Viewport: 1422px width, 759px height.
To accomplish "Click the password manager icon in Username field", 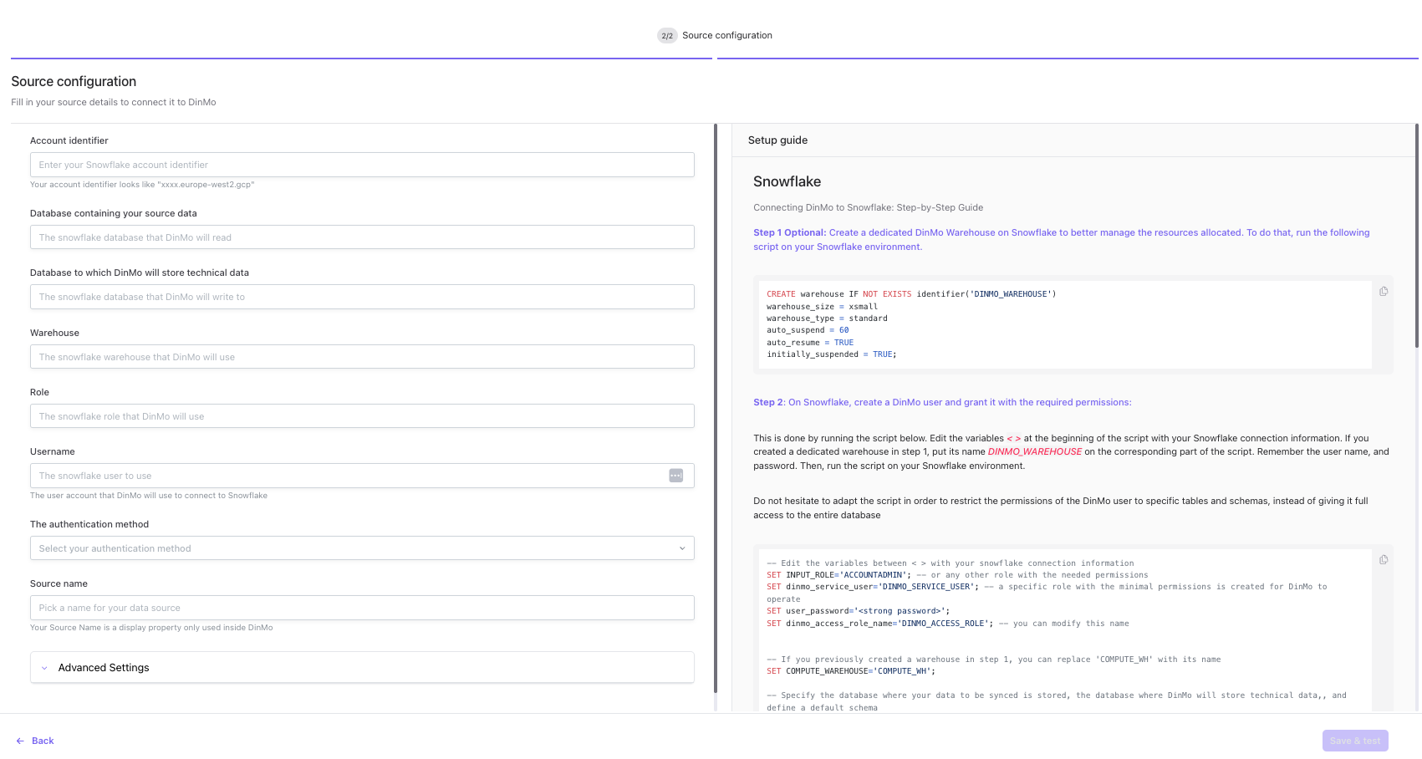I will 676,476.
